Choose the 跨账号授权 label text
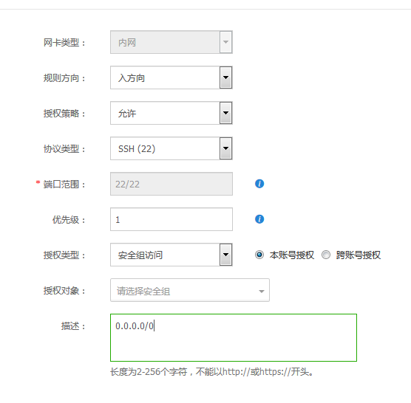This screenshot has height=403, width=411. coord(358,255)
